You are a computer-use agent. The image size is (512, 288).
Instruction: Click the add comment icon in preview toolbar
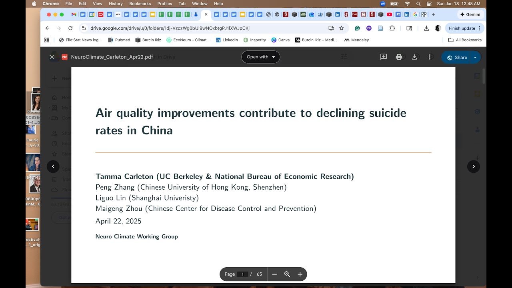(384, 57)
